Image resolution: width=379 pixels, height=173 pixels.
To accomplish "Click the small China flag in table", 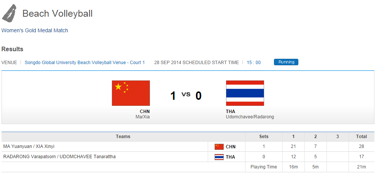I will [219, 147].
